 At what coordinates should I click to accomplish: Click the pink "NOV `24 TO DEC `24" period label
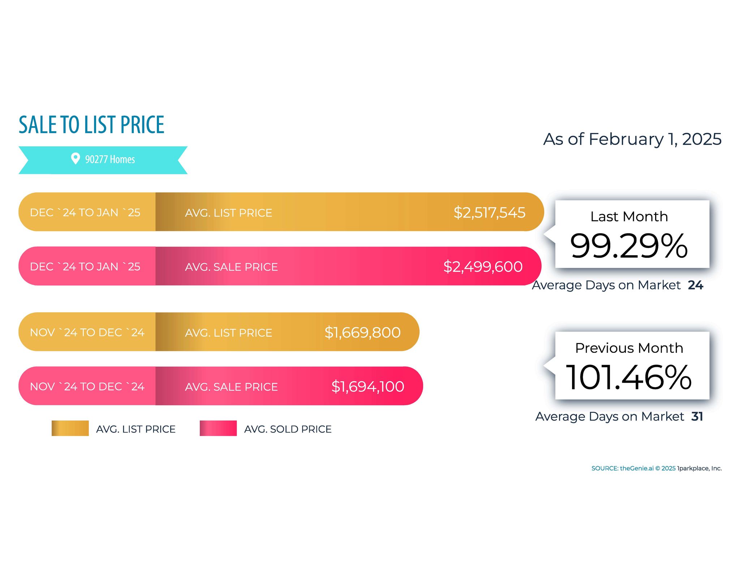coord(87,387)
